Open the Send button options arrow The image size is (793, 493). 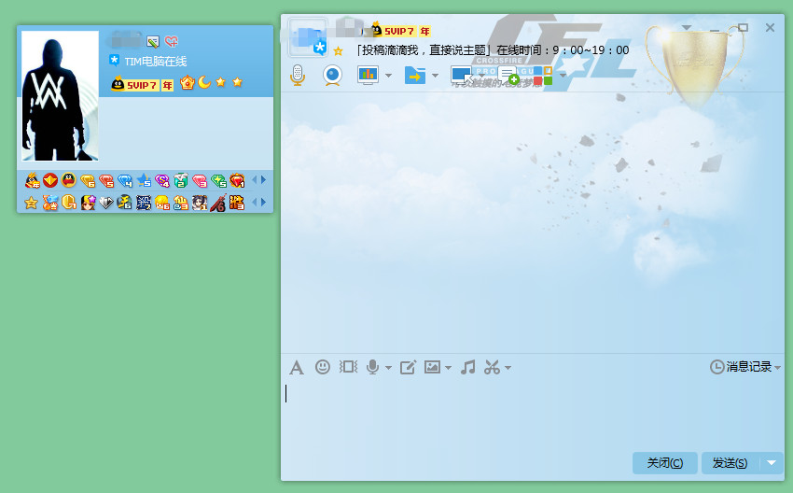(x=772, y=462)
